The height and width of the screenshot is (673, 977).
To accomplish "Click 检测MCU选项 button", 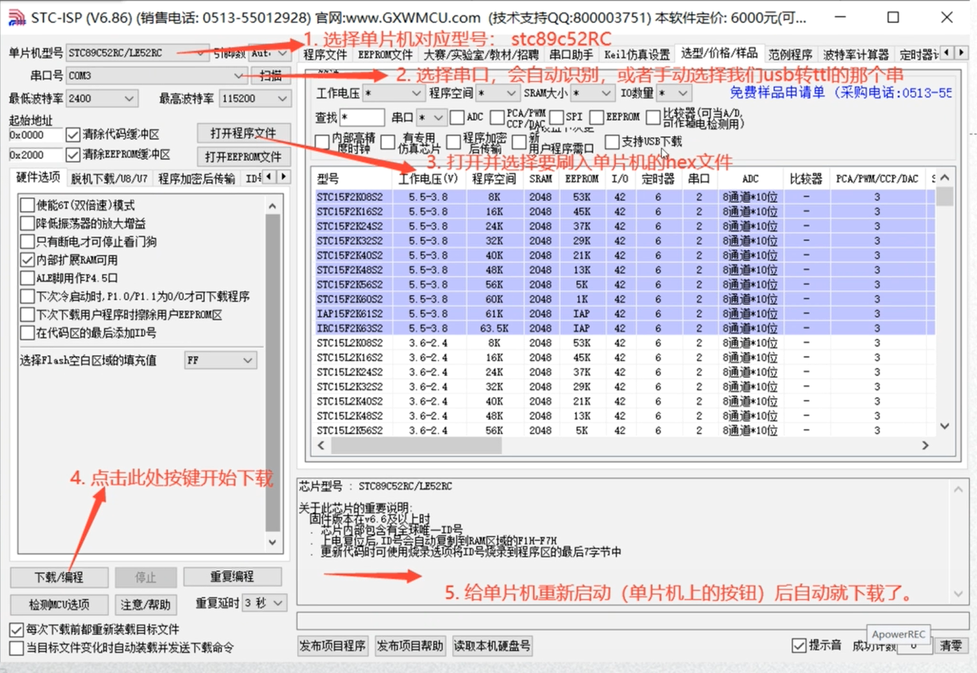I will coord(59,604).
